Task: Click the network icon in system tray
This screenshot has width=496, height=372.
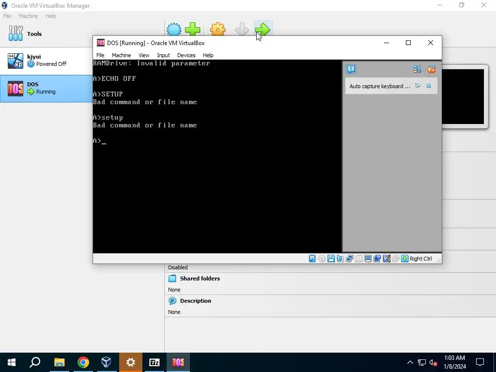Action: coord(422,362)
